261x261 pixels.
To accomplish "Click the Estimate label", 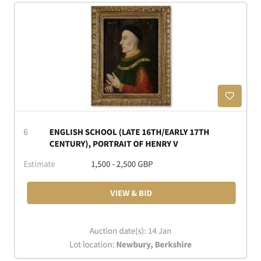I will point(39,164).
